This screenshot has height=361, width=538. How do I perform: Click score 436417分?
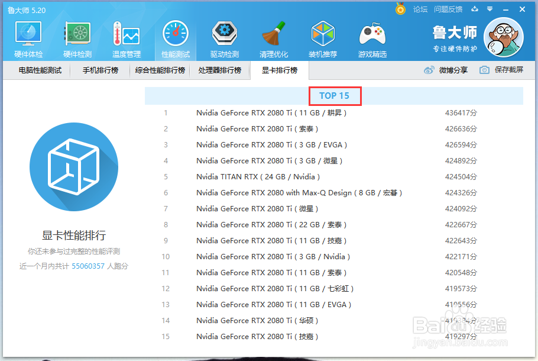pyautogui.click(x=461, y=113)
